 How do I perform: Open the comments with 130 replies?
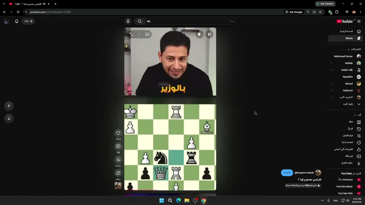118,146
